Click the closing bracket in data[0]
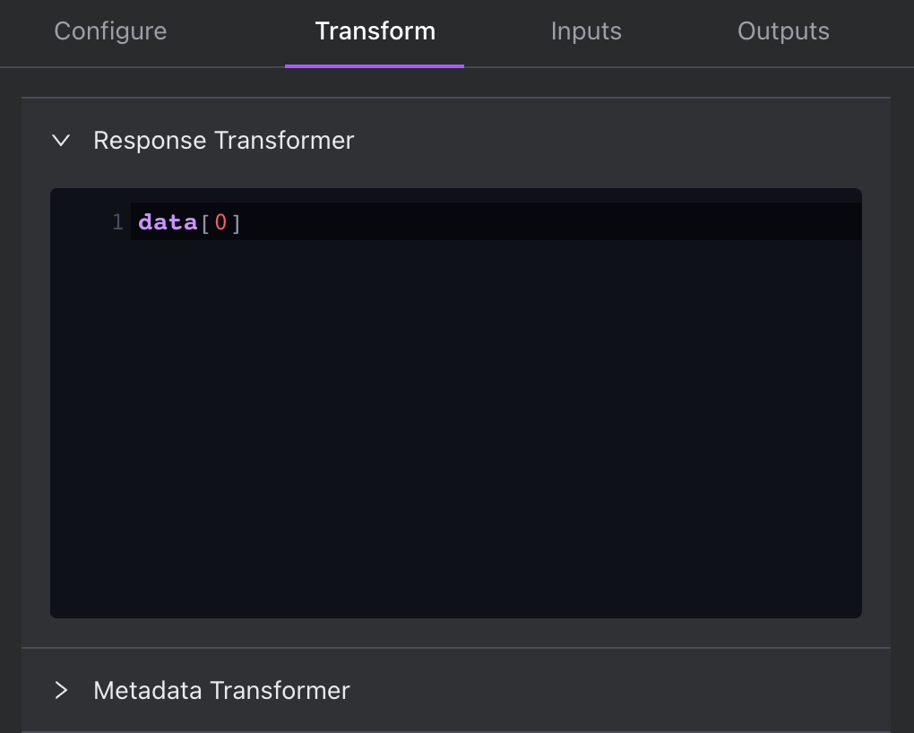The image size is (914, 733). [x=236, y=222]
